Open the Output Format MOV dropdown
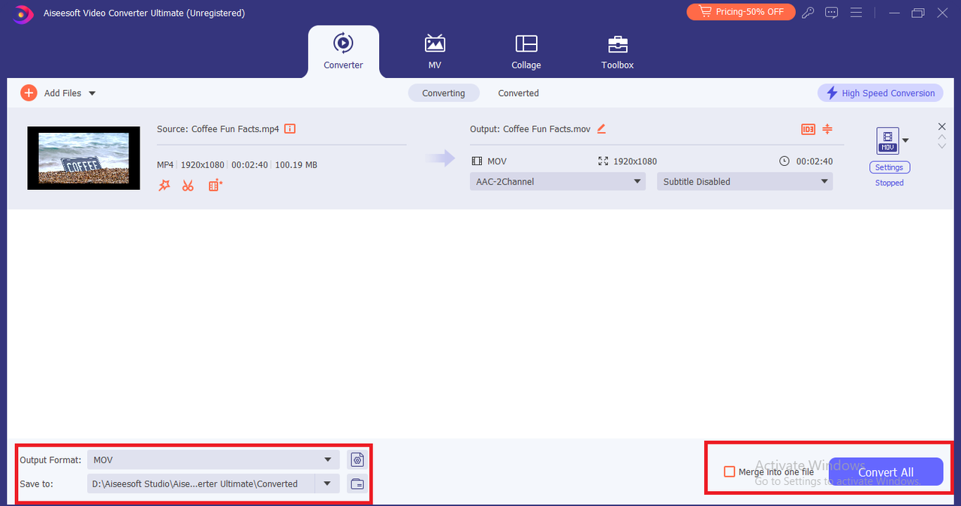Screen dimensions: 961x506 pos(213,459)
